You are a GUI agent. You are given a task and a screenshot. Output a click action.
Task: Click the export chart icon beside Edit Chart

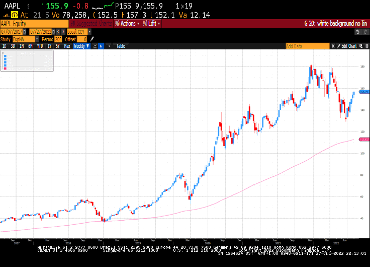pyautogui.click(x=361, y=46)
